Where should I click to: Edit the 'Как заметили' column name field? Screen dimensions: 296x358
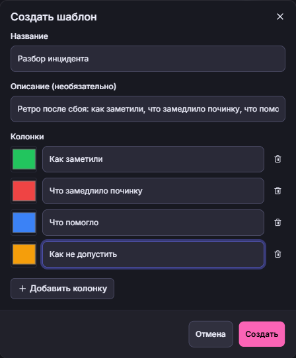[153, 159]
